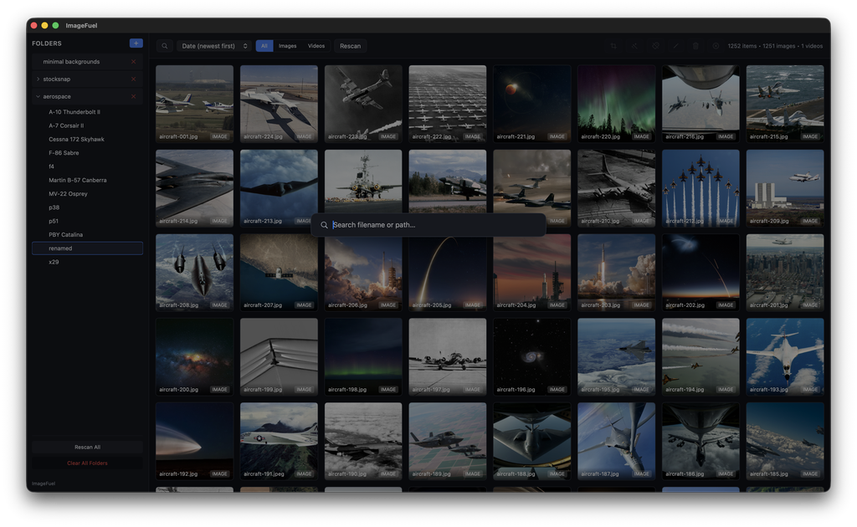Open thumbnail aircraft-212.jpg

pos(700,188)
